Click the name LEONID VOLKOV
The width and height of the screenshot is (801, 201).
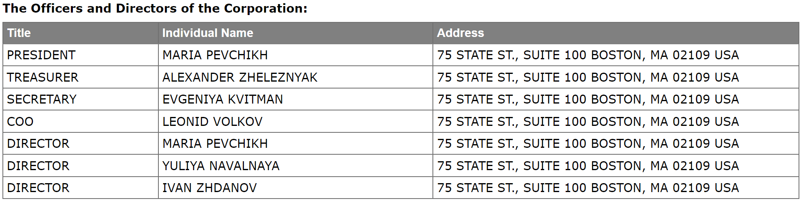coord(212,121)
